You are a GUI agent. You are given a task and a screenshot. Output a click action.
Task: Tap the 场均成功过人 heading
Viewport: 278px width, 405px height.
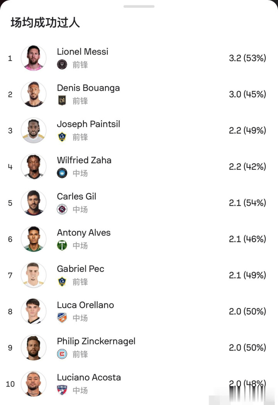pyautogui.click(x=45, y=23)
